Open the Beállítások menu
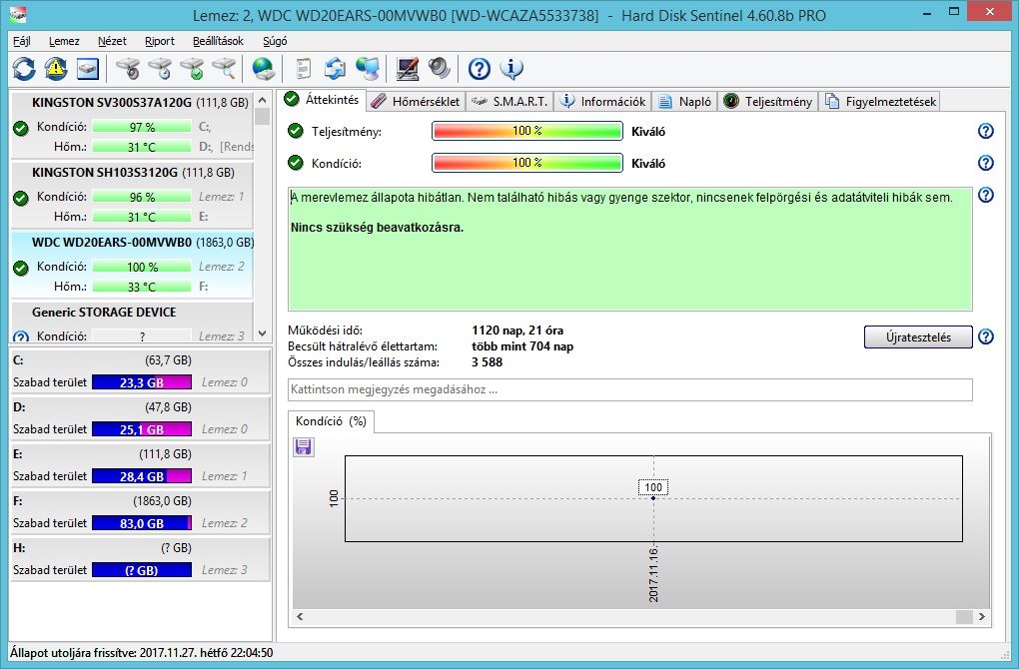 218,41
